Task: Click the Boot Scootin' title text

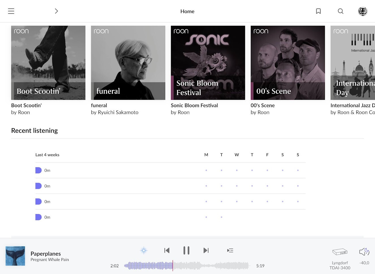Action: [x=26, y=105]
